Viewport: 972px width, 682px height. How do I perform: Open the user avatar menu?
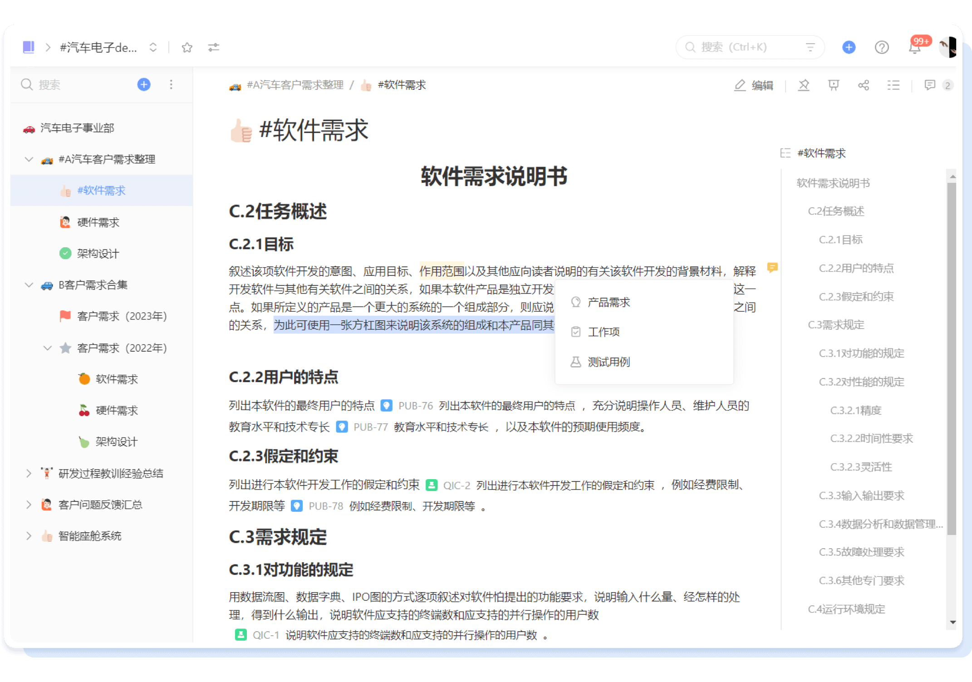[x=948, y=47]
